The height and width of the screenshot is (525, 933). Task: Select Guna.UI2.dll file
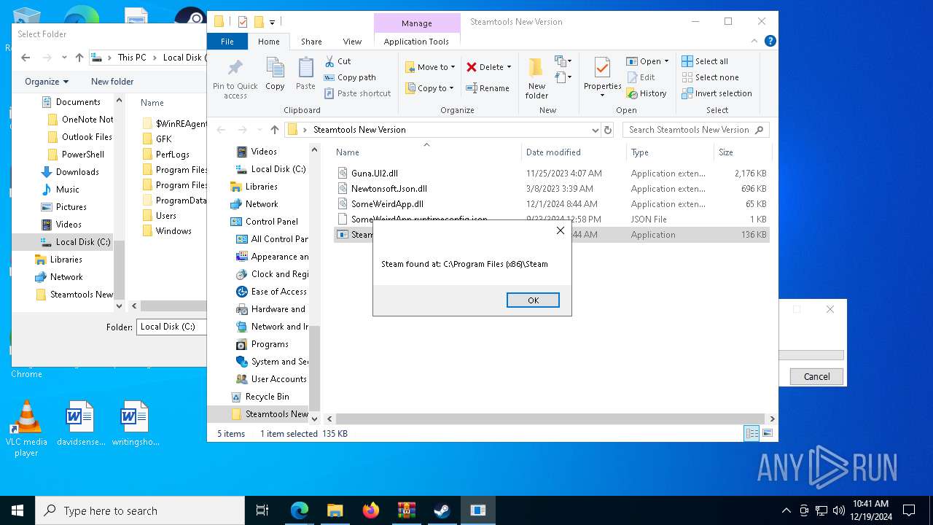pos(375,174)
